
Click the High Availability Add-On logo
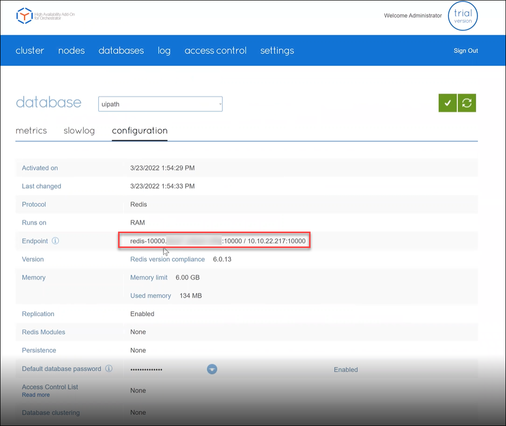pos(24,16)
